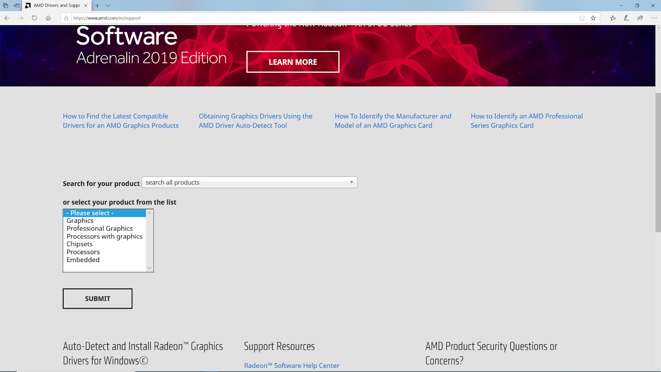Open a new tab with plus button
661x372 pixels.
pyautogui.click(x=97, y=5)
